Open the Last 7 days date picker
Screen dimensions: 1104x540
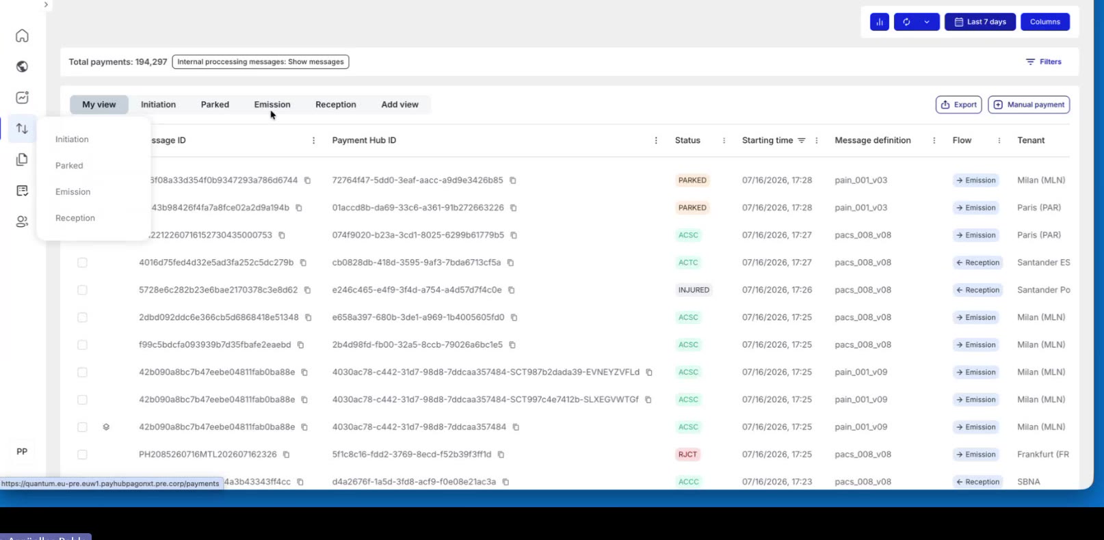click(980, 22)
